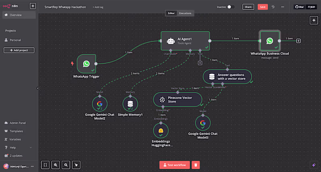This screenshot has width=321, height=172.
Task: Click Add project button
Action: tap(19, 50)
